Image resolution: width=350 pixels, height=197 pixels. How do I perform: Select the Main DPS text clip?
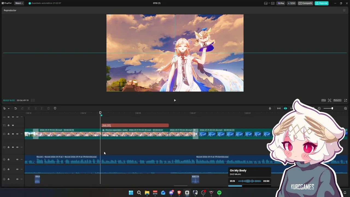(x=135, y=125)
